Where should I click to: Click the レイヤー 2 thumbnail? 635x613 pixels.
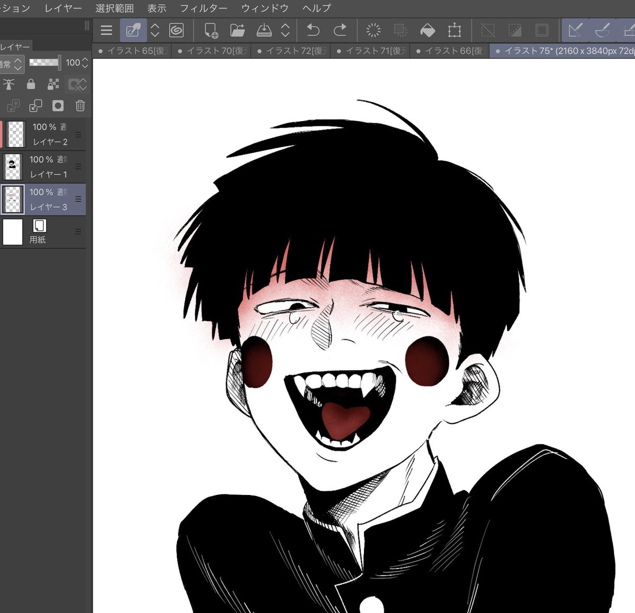click(x=16, y=134)
